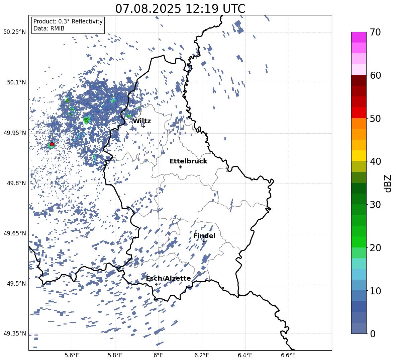
Task: Click the 5.8°E longitude label
Action: (115, 356)
